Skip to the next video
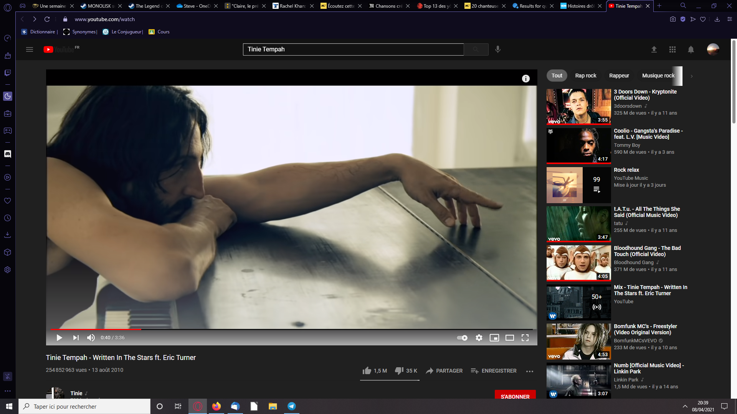This screenshot has width=737, height=414. tap(76, 338)
